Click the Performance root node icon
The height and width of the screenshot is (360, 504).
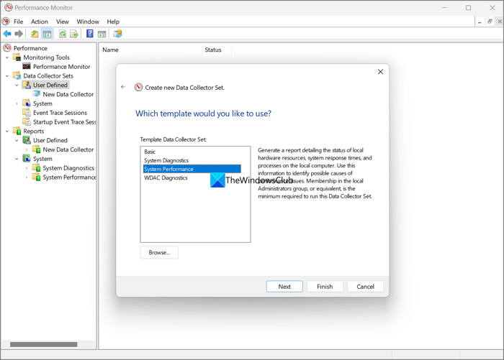click(7, 48)
